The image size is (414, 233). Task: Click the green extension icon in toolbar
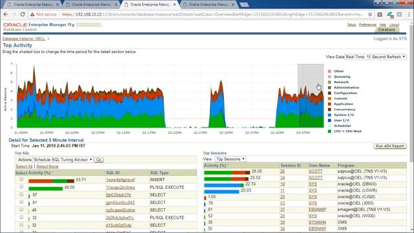point(390,15)
